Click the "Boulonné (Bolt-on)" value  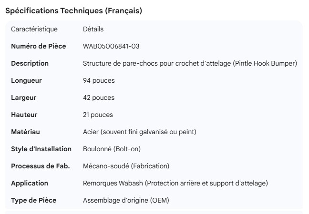pyautogui.click(x=112, y=149)
